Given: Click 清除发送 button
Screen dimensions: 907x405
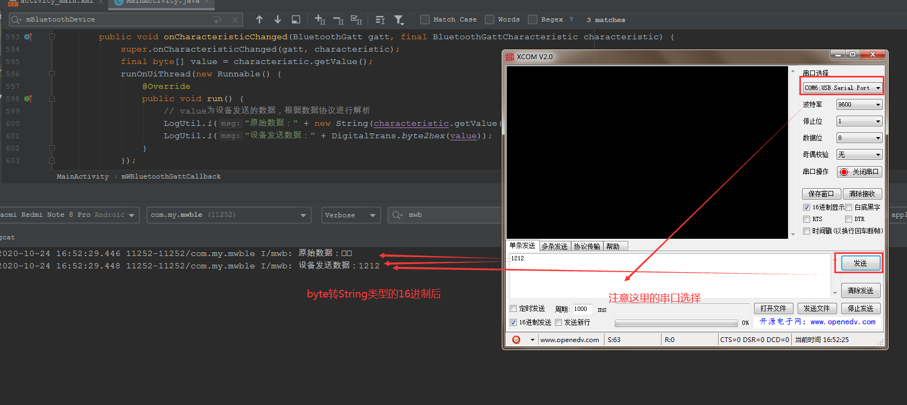Looking at the screenshot, I should click(x=860, y=290).
